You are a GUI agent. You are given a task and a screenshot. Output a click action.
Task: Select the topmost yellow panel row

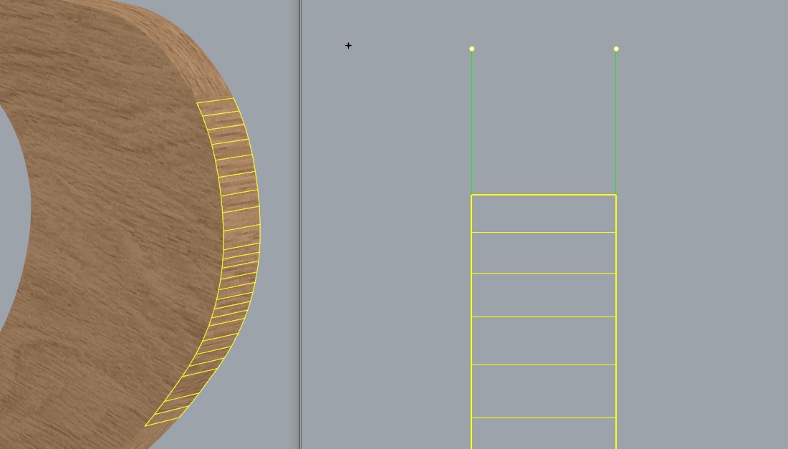pos(543,212)
